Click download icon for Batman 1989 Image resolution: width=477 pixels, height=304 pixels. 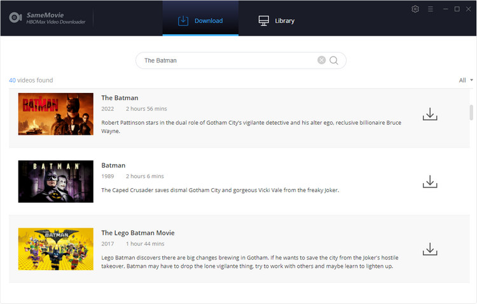point(430,181)
